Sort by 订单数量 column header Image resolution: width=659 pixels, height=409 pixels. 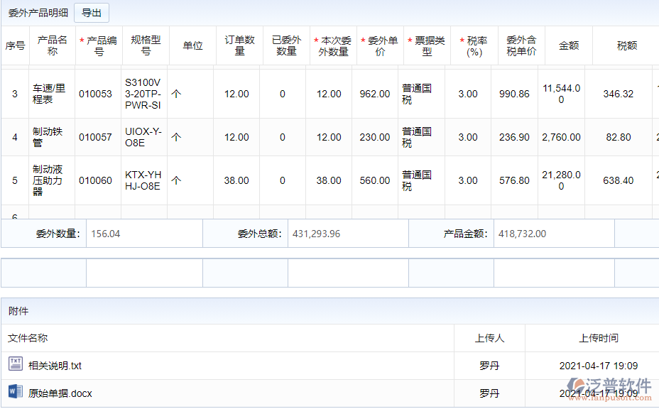click(x=239, y=45)
